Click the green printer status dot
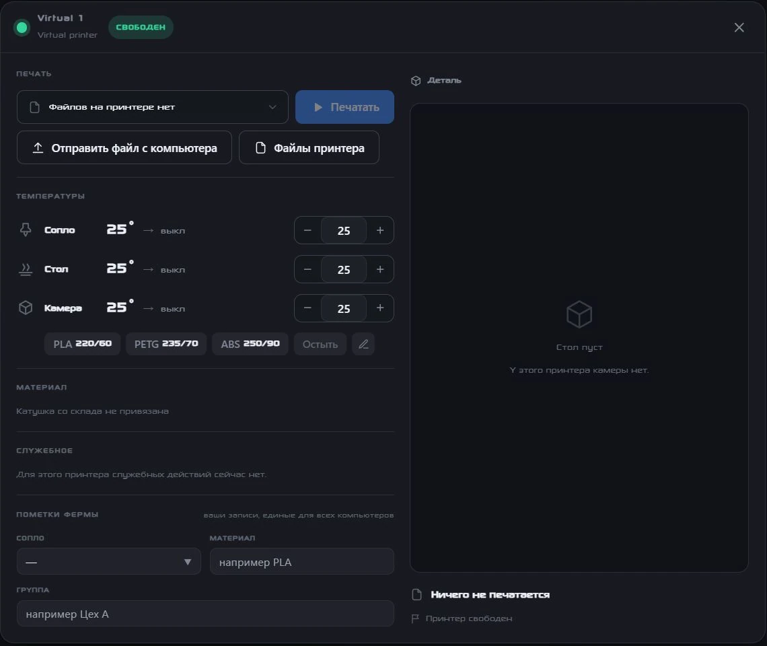 (22, 28)
